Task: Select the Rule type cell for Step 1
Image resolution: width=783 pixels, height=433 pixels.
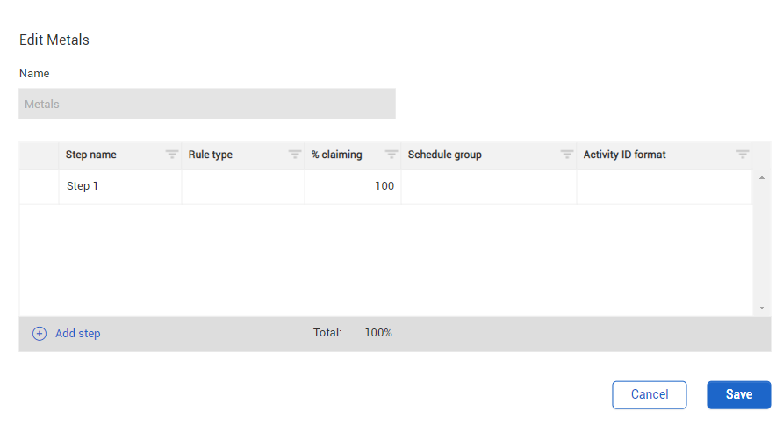Action: click(x=243, y=186)
